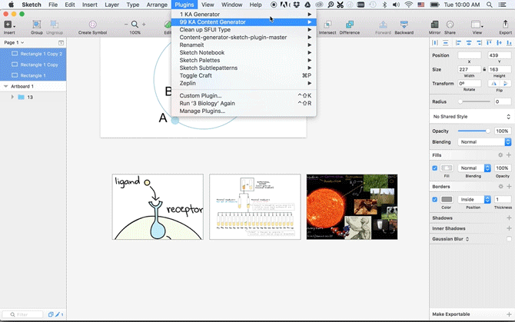Distribute layers horizontally icon
515x322 pixels.
(x=435, y=43)
